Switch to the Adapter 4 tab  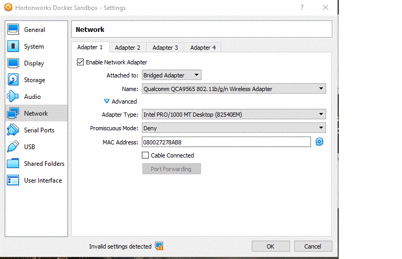click(203, 48)
